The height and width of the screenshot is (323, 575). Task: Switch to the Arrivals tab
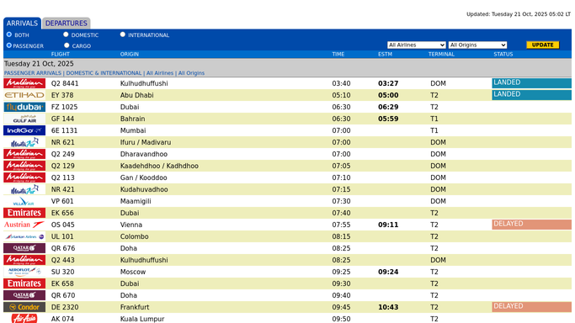[x=23, y=23]
